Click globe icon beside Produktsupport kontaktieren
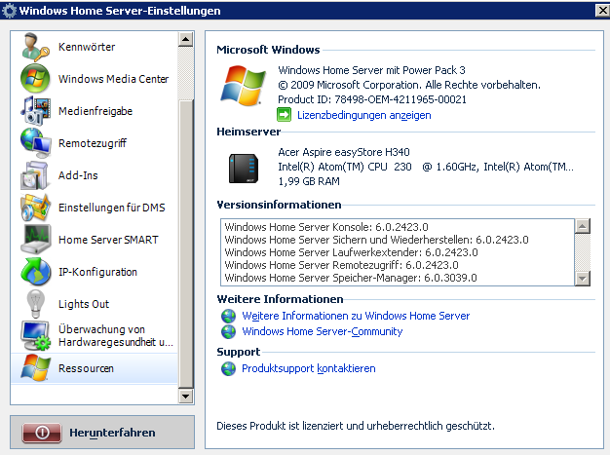 (228, 368)
